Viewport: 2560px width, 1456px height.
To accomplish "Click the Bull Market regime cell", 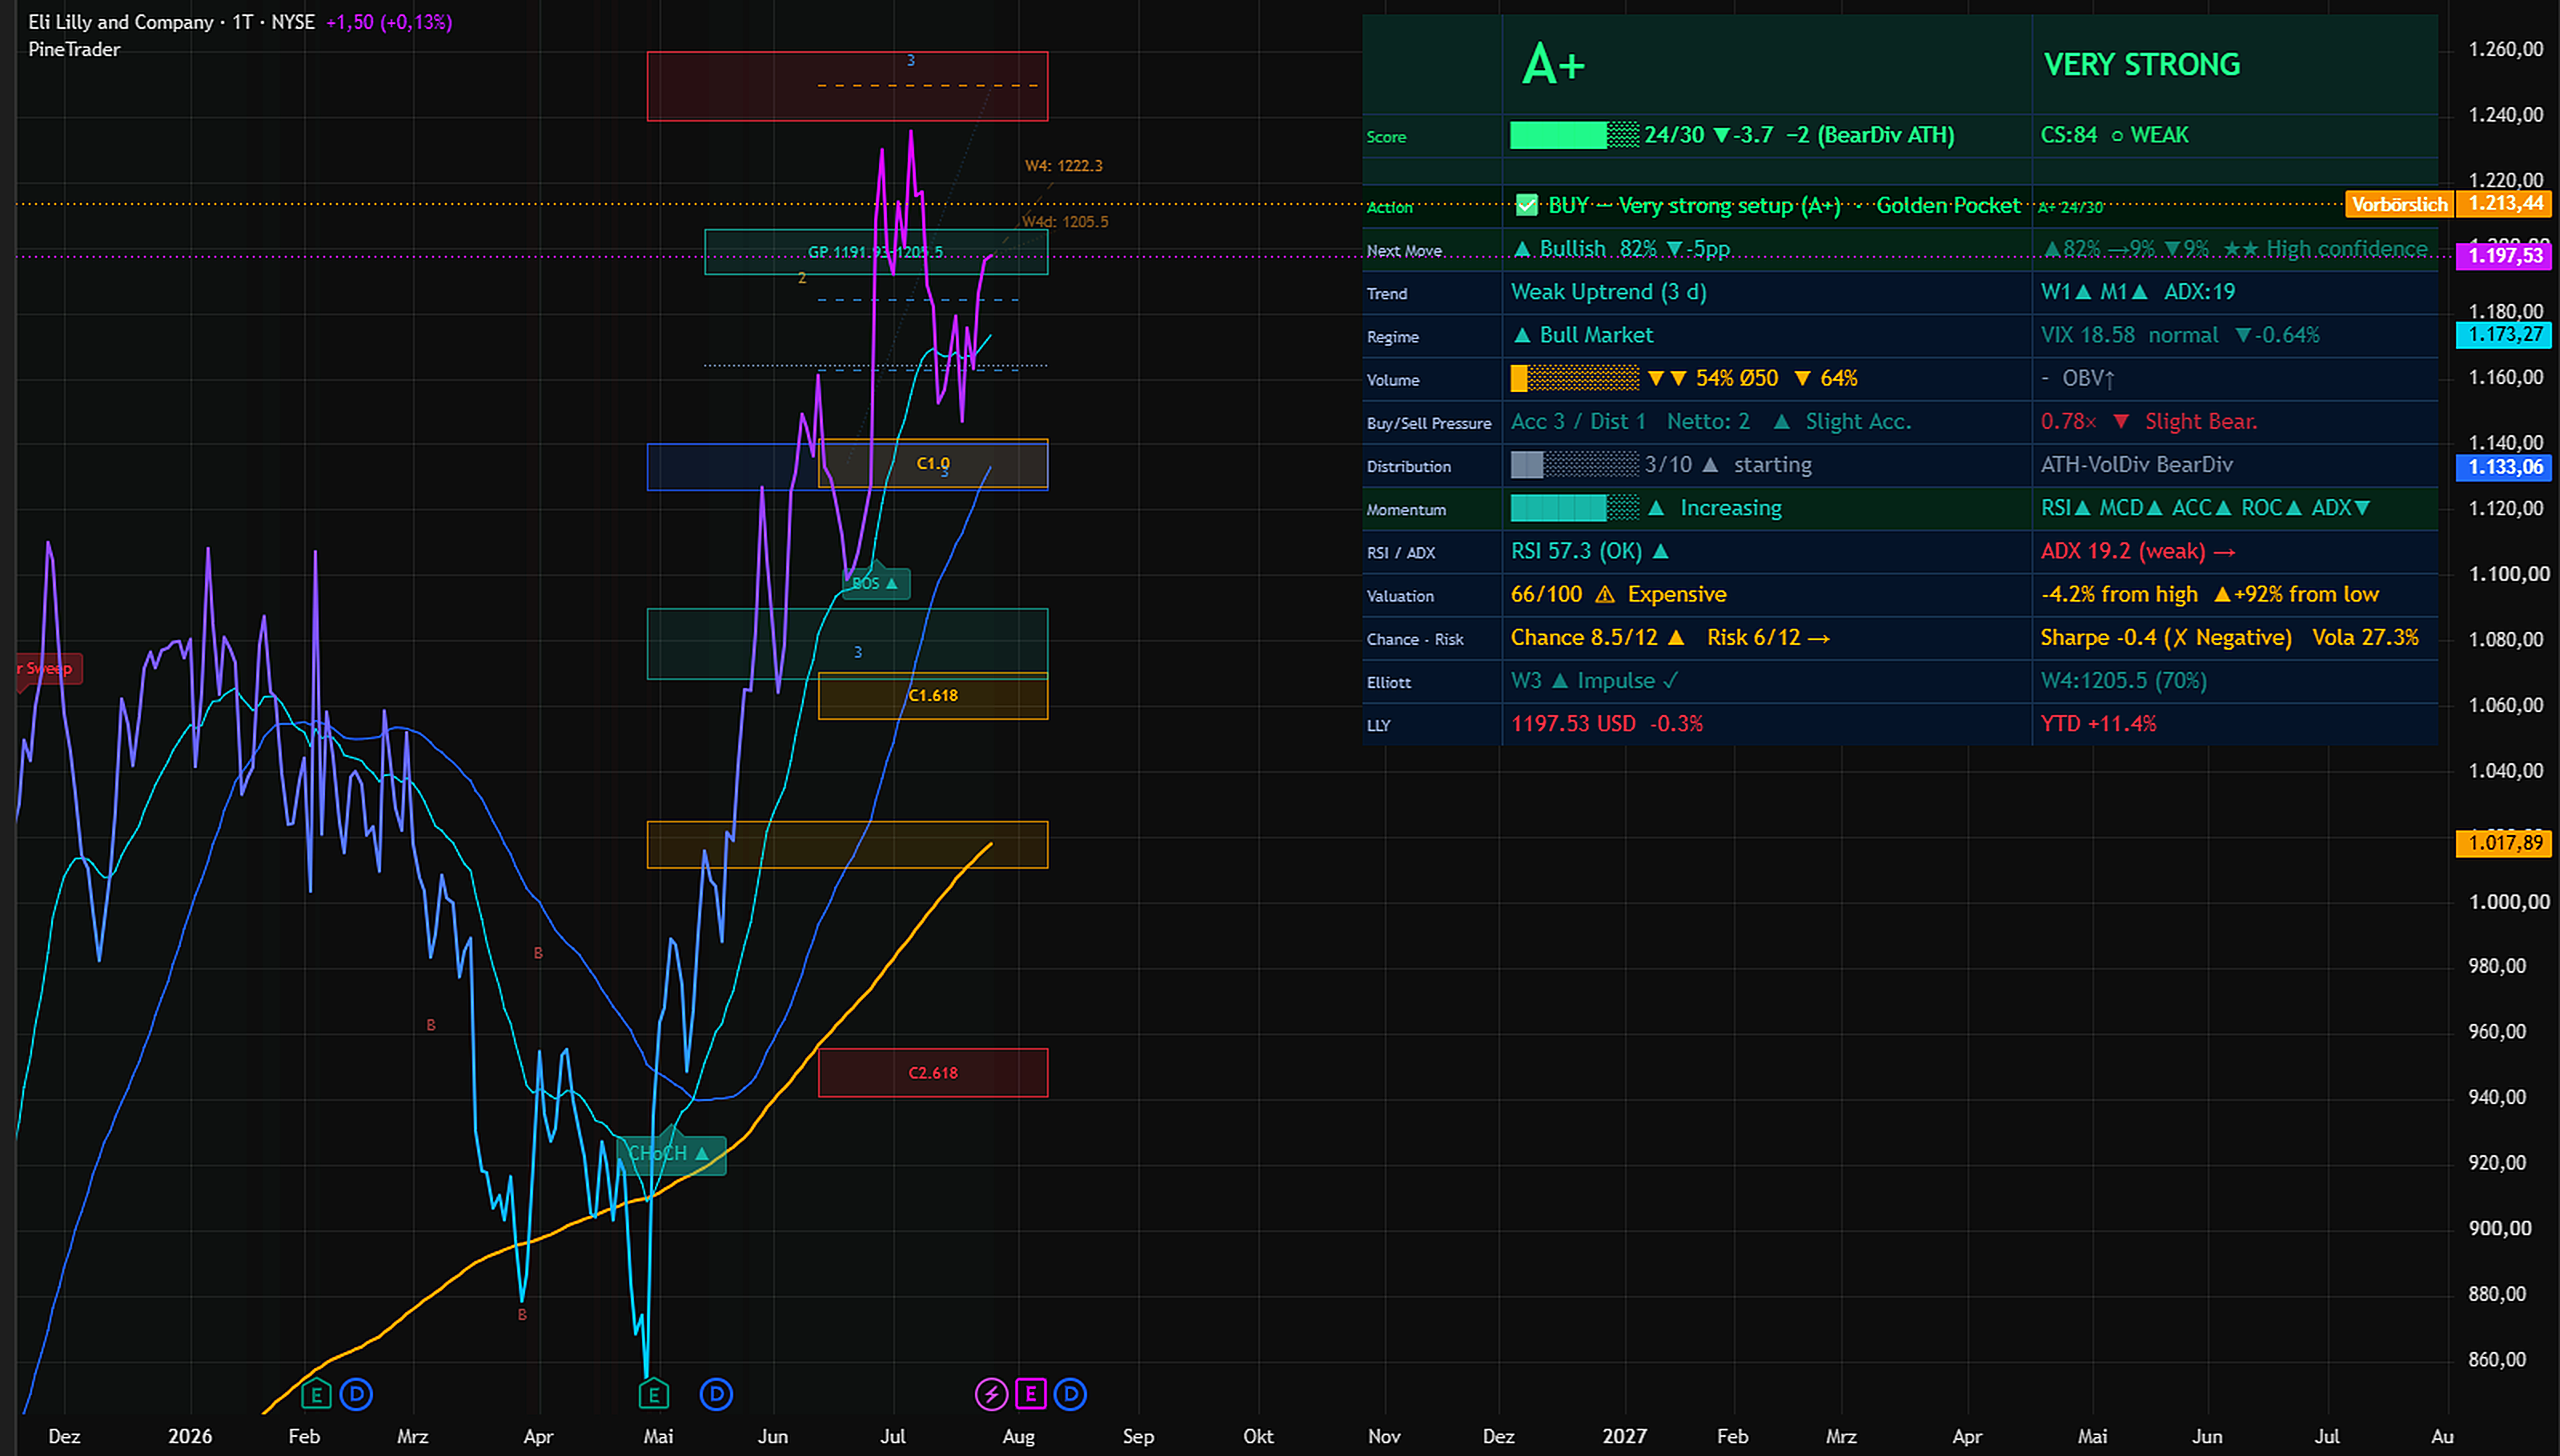I will coord(1767,335).
